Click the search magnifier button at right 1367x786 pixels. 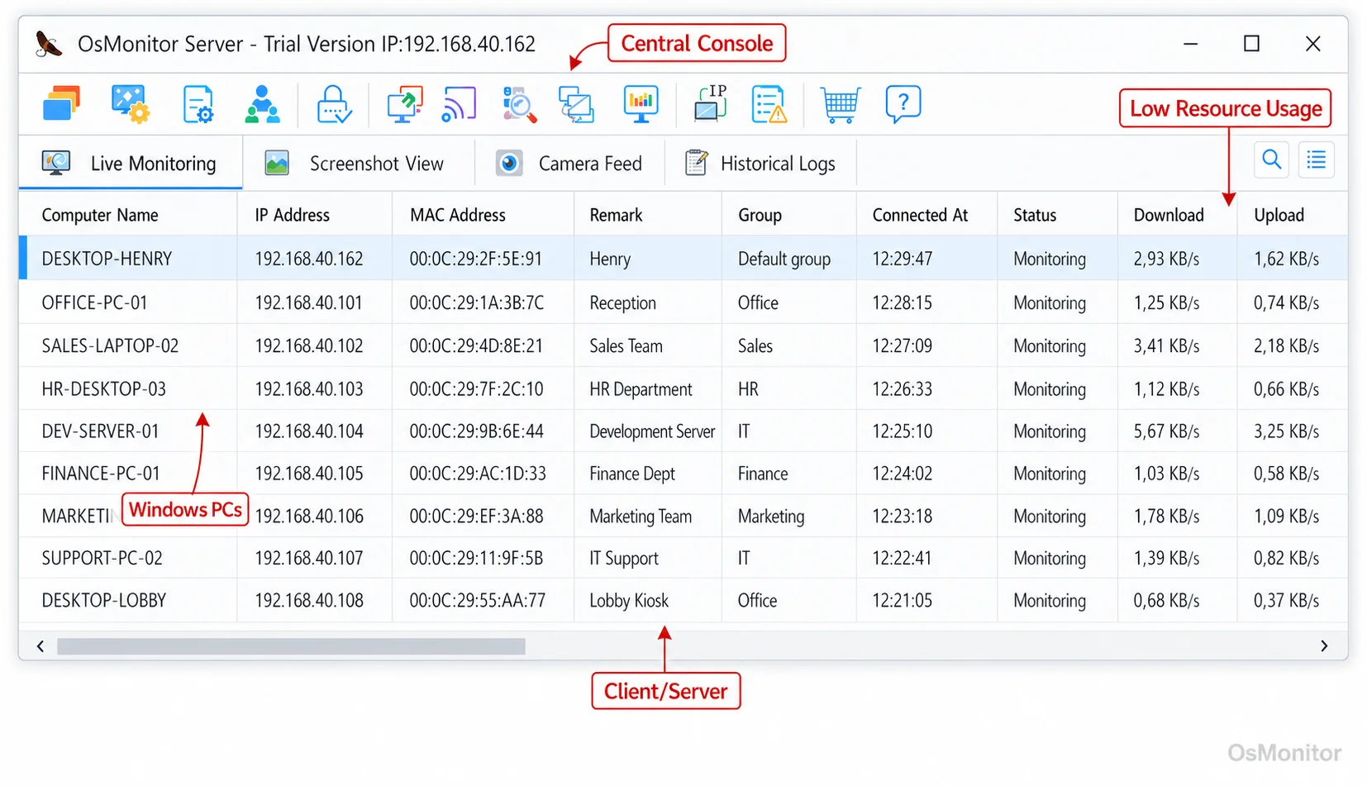click(1271, 159)
